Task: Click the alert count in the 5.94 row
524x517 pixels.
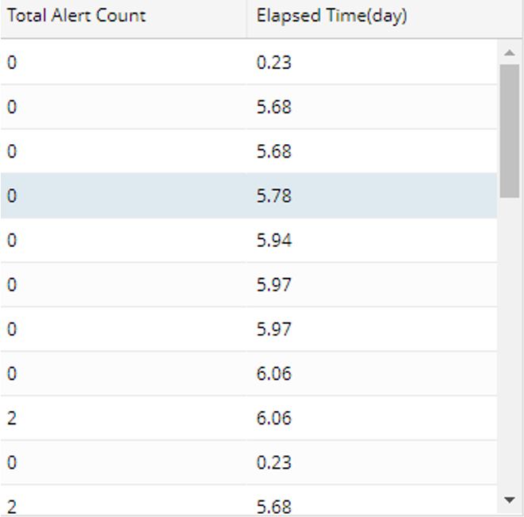Action: pos(12,240)
